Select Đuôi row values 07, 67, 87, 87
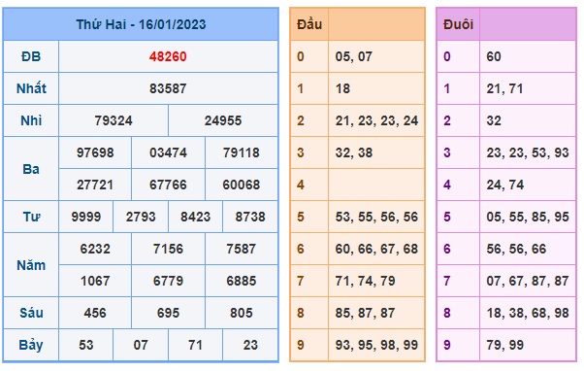Viewport: 584px width, 371px height. [x=528, y=281]
